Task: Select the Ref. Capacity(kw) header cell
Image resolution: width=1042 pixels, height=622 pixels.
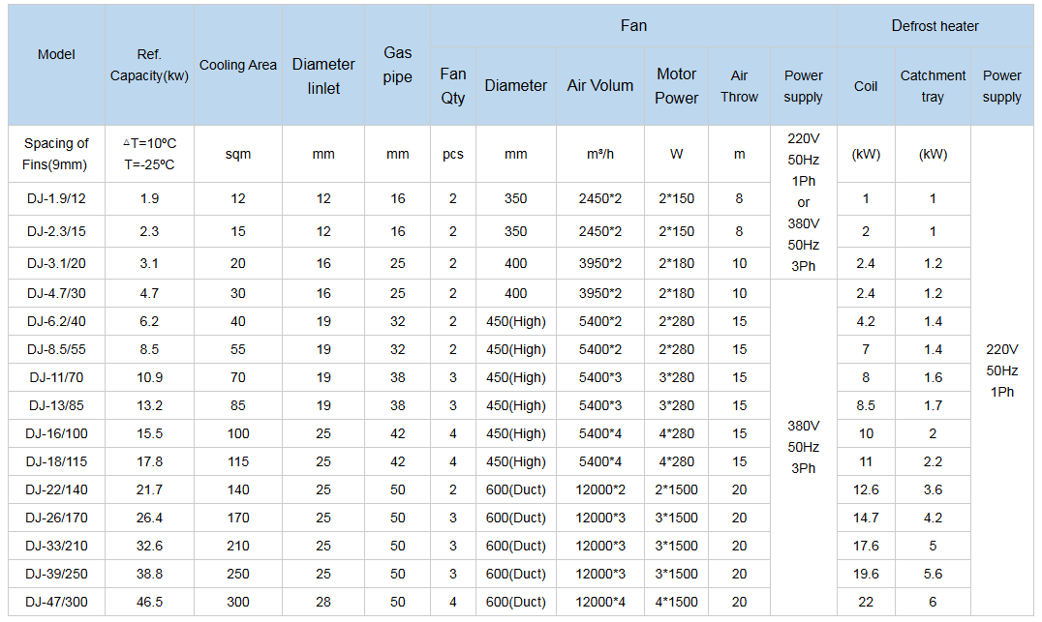Action: coord(149,65)
